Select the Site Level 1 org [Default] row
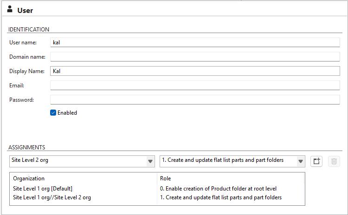Screen dimensions: 348x215 point(43,188)
